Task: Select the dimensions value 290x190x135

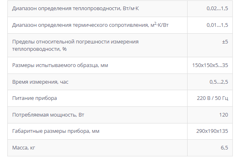Action: (x=212, y=131)
